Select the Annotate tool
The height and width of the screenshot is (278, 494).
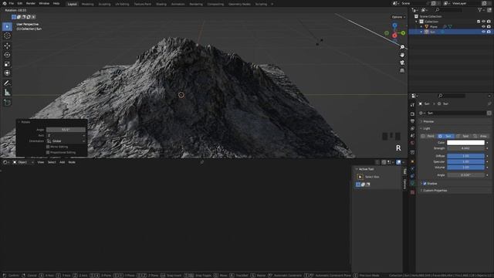pos(7,83)
